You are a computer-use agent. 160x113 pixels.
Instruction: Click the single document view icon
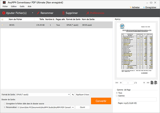coord(152,82)
